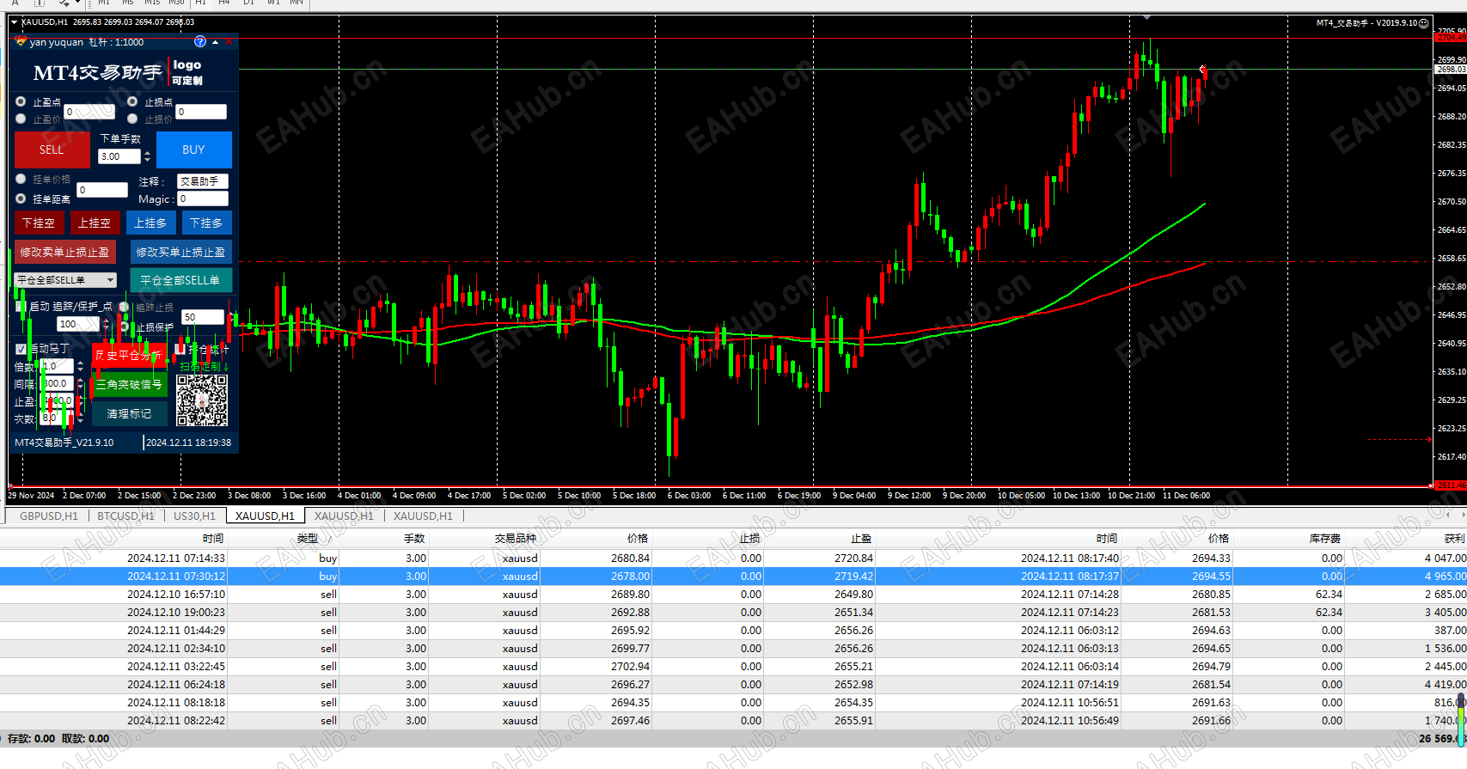This screenshot has width=1467, height=769.
Task: Sort history by the 获利 column header
Action: [x=1454, y=538]
